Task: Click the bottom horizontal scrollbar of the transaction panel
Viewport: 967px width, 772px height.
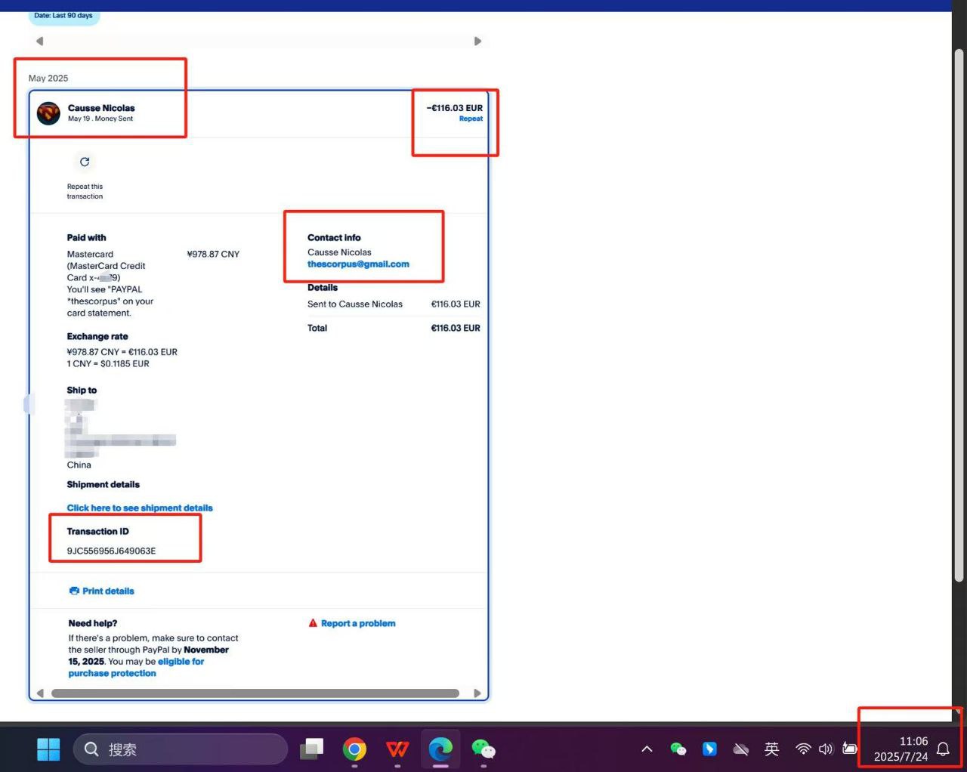Action: point(255,693)
